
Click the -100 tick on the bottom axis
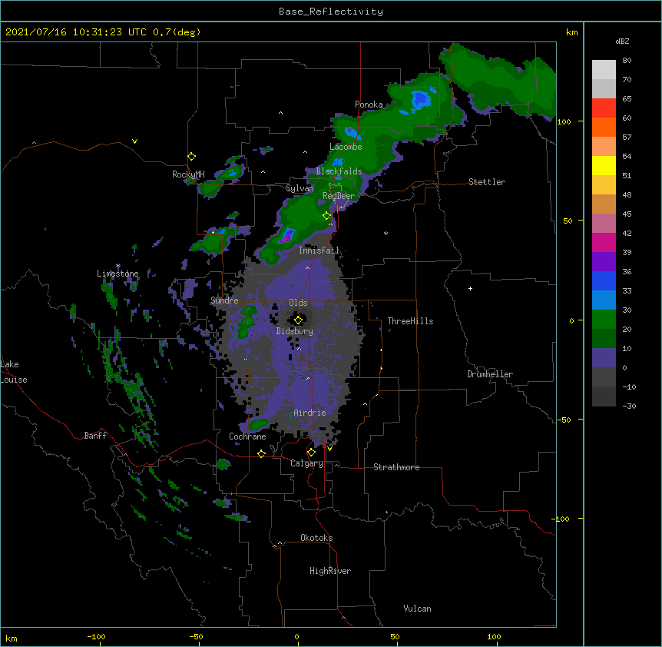pos(96,636)
